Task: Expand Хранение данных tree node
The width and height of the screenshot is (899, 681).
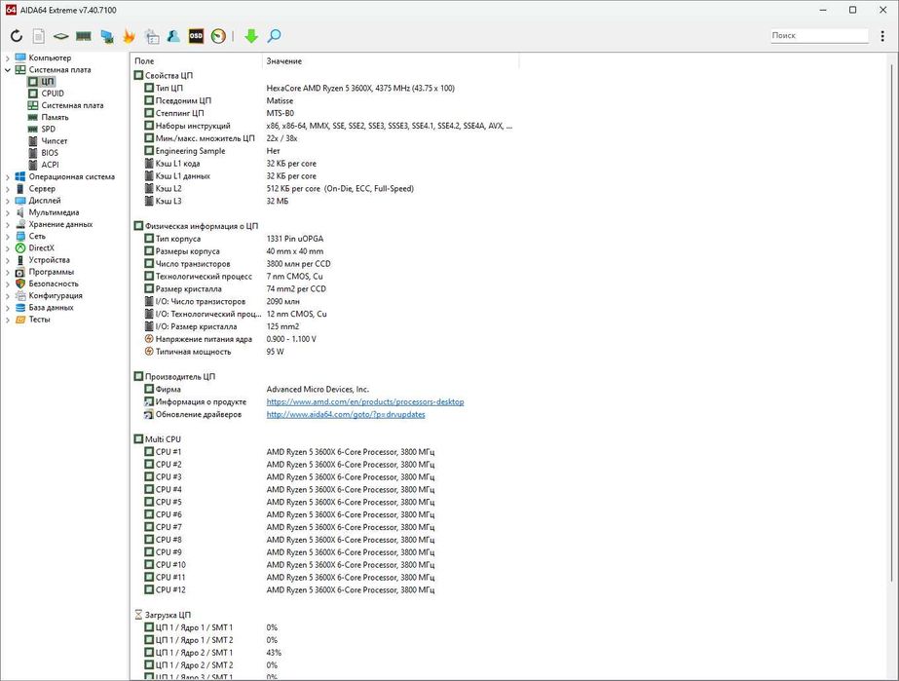Action: click(x=8, y=224)
